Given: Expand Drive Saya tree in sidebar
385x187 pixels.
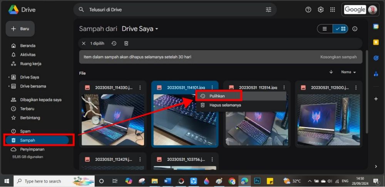Looking at the screenshot, I should pos(9,77).
